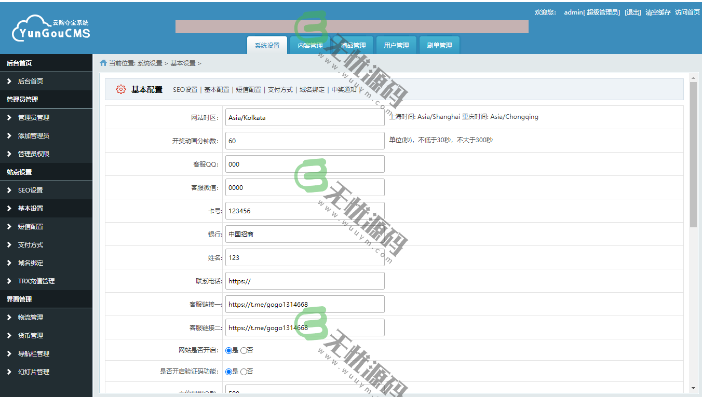This screenshot has height=397, width=702.
Task: Switch to the 用户管理 tab
Action: point(396,45)
